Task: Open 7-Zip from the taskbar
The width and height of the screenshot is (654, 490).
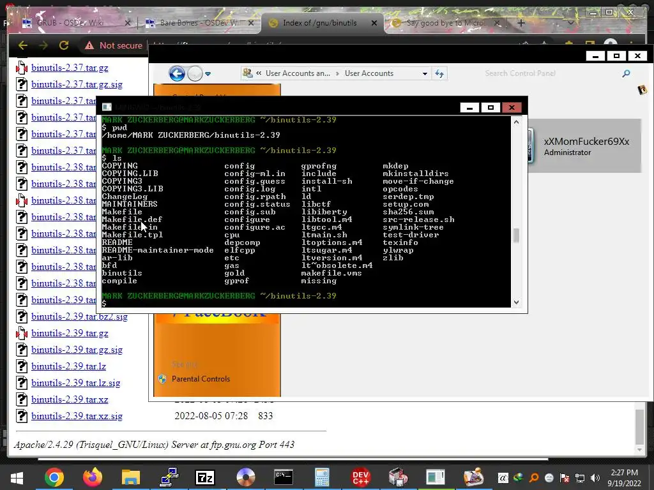Action: [205, 477]
